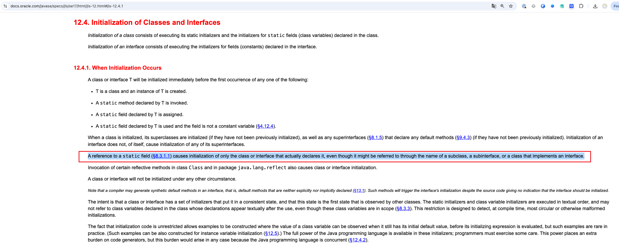The image size is (619, 246).
Task: Open the §12.5 instance variable initialization link
Action: coord(271,233)
